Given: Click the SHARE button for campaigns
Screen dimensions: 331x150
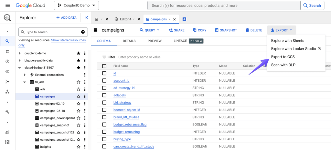Looking at the screenshot, I should point(176,30).
